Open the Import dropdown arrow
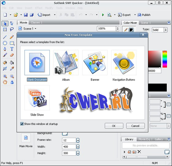172x166 pixels. pyautogui.click(x=55, y=15)
